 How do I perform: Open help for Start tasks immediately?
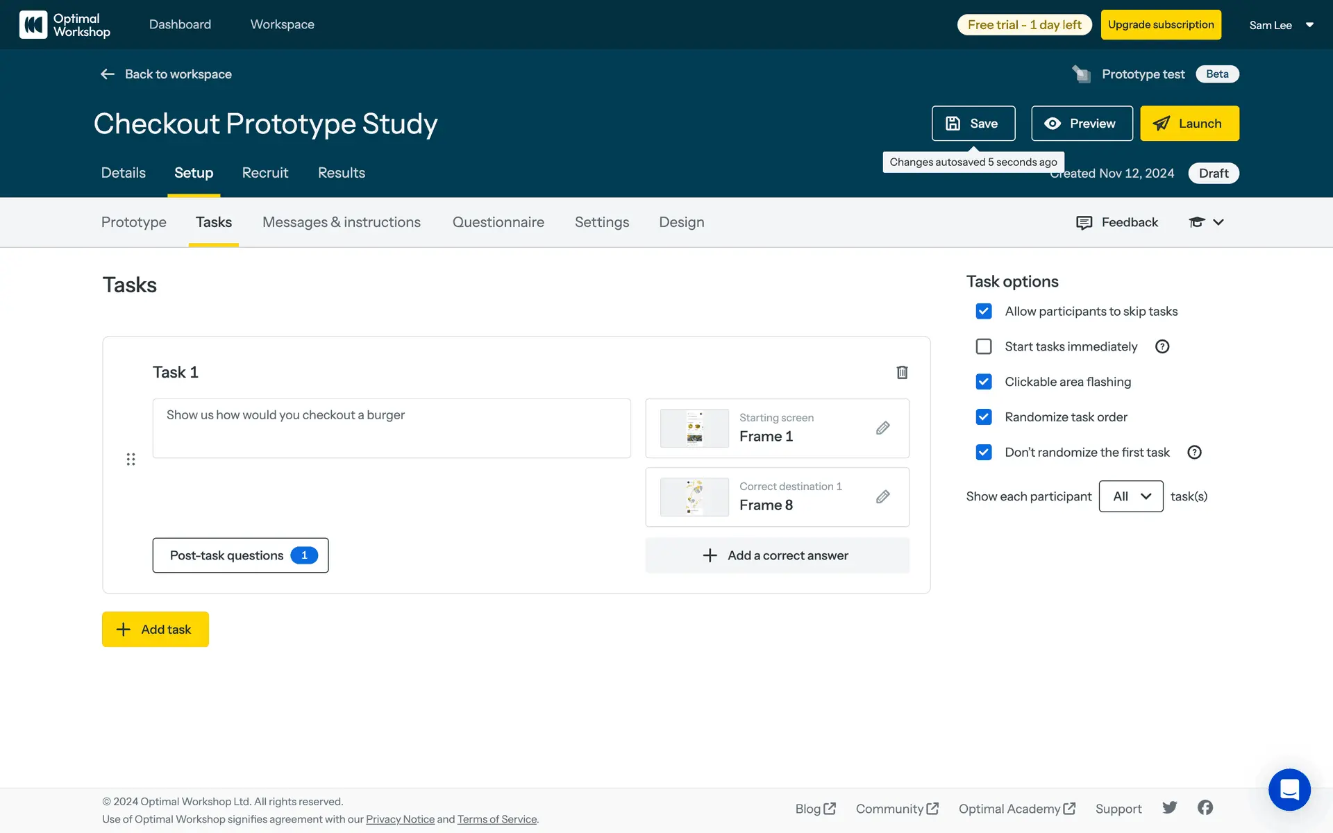pyautogui.click(x=1162, y=347)
